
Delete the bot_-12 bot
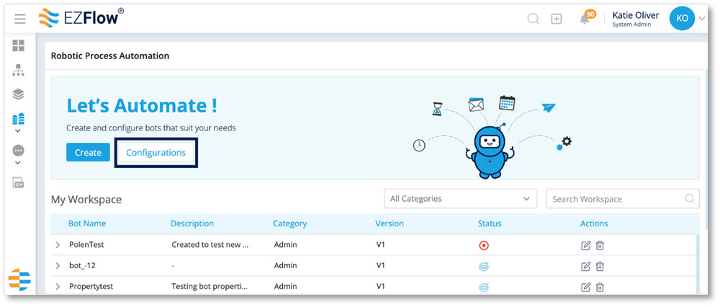(x=600, y=266)
